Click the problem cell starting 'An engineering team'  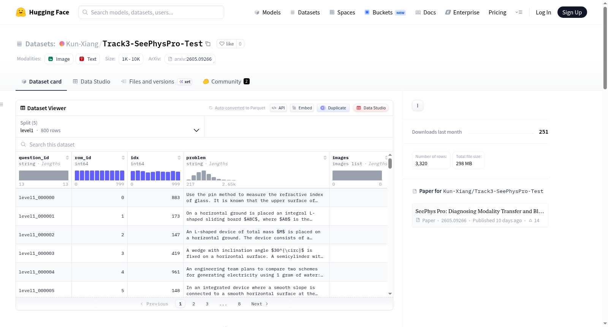coord(256,272)
